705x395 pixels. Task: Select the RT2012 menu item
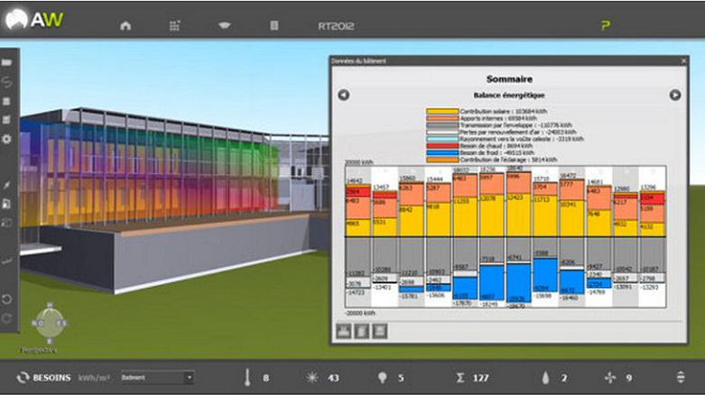[x=336, y=25]
